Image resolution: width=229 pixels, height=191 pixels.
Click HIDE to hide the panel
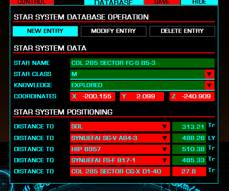(199, 2)
